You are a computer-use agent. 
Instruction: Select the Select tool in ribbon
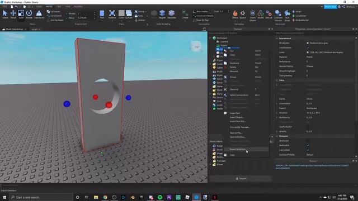[5, 15]
